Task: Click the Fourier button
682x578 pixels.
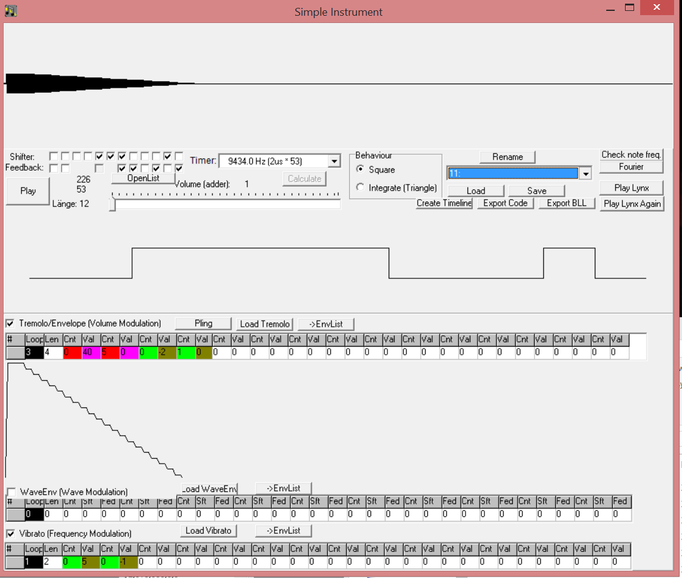Action: pyautogui.click(x=631, y=167)
